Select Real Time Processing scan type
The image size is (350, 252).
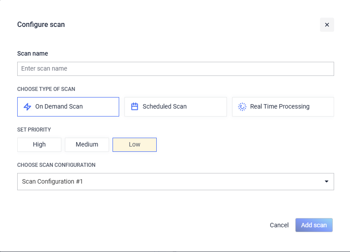(283, 107)
